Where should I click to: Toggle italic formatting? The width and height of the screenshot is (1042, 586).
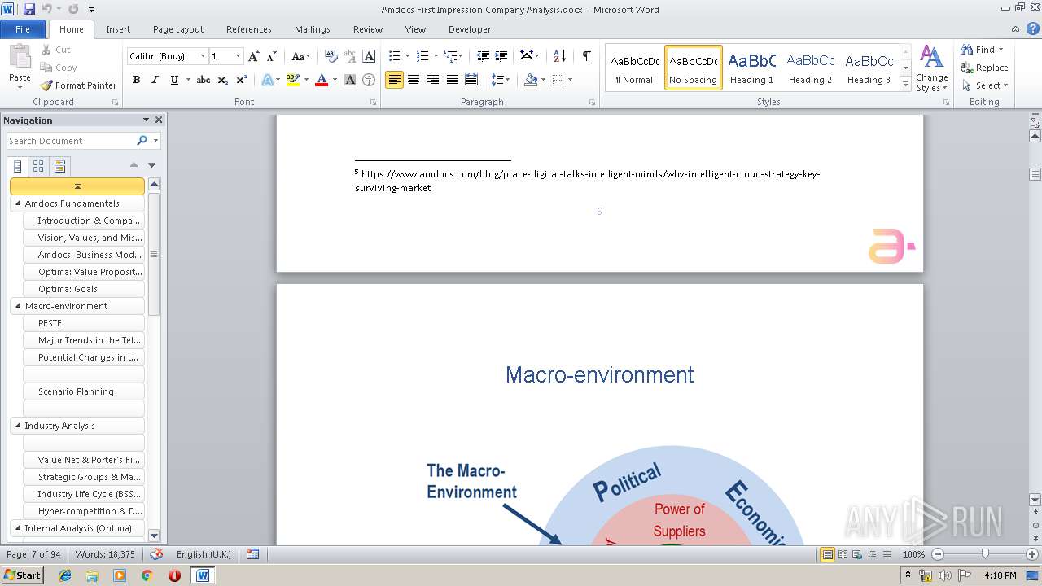tap(155, 80)
